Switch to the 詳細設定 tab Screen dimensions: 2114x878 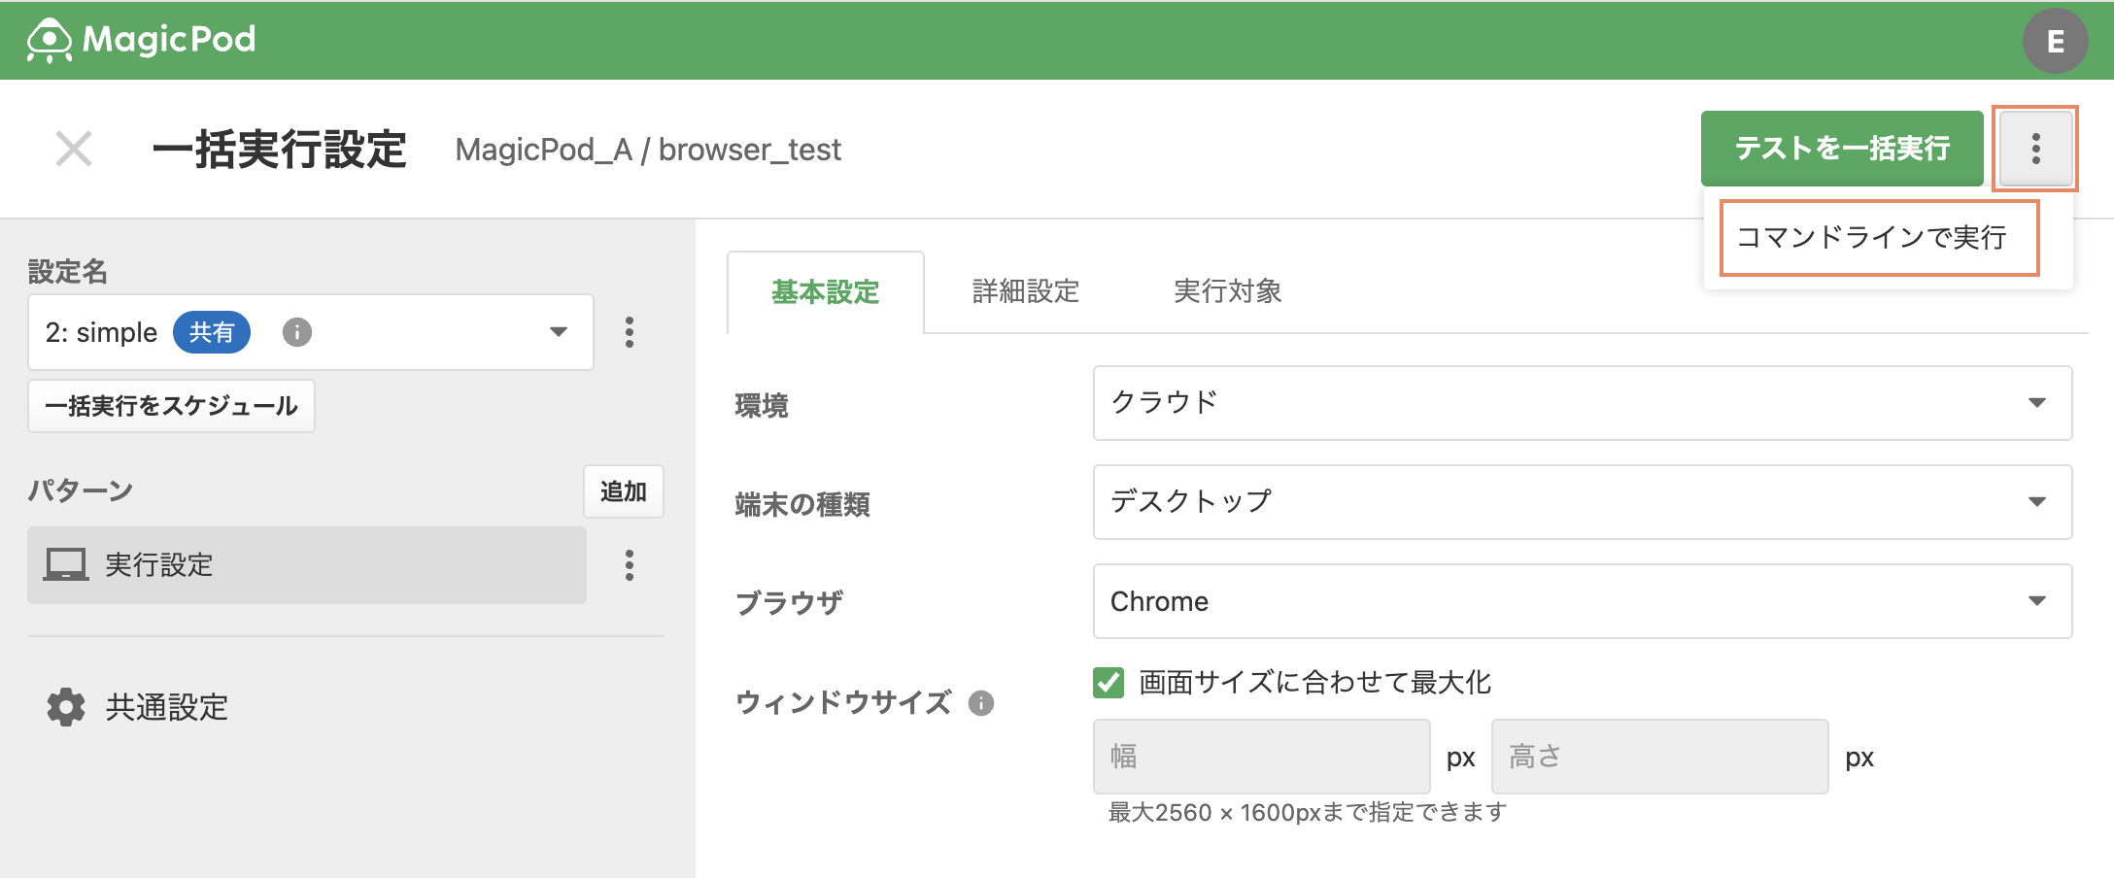point(1026,291)
